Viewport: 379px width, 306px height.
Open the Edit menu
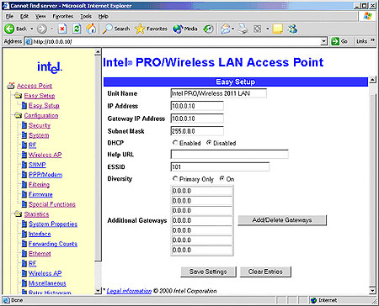[24, 16]
